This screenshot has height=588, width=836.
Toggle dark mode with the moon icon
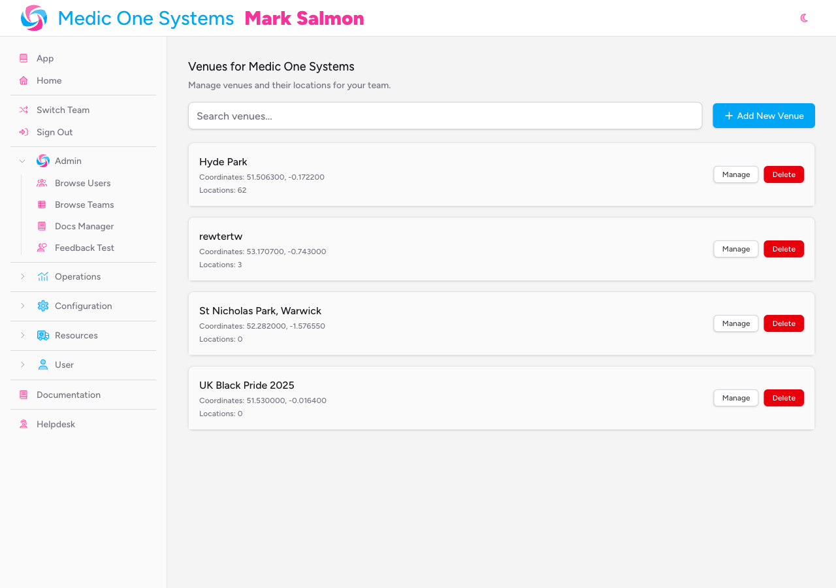coord(804,18)
